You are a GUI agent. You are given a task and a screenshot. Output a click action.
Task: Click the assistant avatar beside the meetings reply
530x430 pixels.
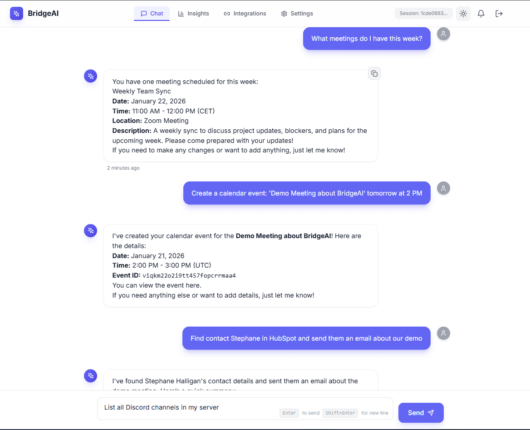click(91, 76)
